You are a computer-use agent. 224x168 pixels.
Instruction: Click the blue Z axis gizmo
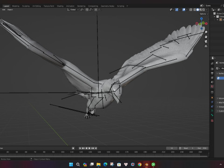coord(202,19)
